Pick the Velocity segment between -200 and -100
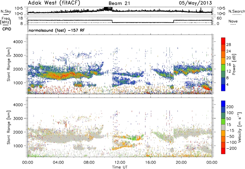Image resolution: width=245 pixels, height=169 pixels. pyautogui.click(x=223, y=145)
